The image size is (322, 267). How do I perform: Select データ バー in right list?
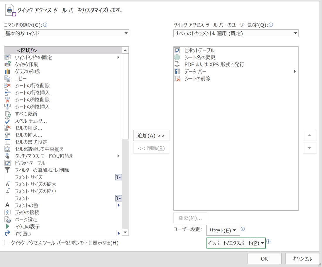(195, 72)
